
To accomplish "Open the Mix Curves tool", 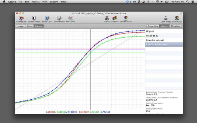I will 71,18.
